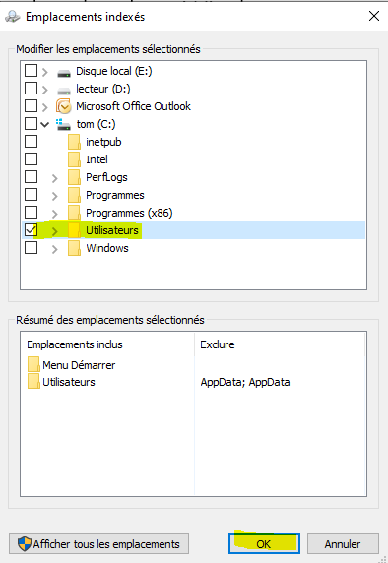Image resolution: width=388 pixels, height=563 pixels.
Task: Click the shield icon on Afficher tous les emplacements
Action: (25, 543)
